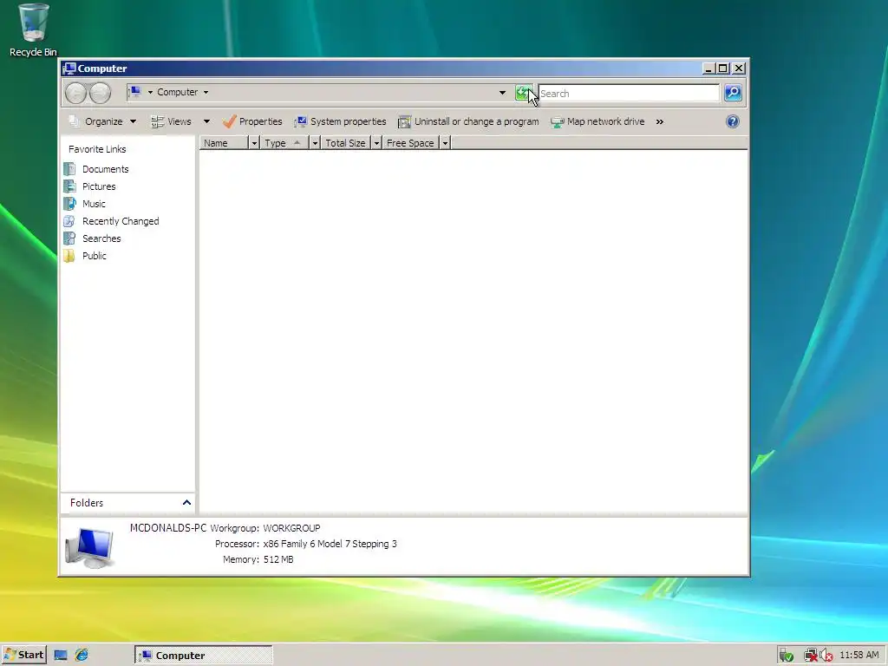Open the Name column filter dropdown
Viewport: 888px width, 666px height.
254,143
